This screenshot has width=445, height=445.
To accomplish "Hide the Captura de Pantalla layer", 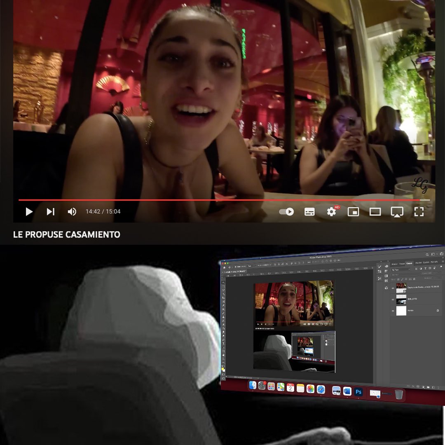I will pyautogui.click(x=393, y=288).
